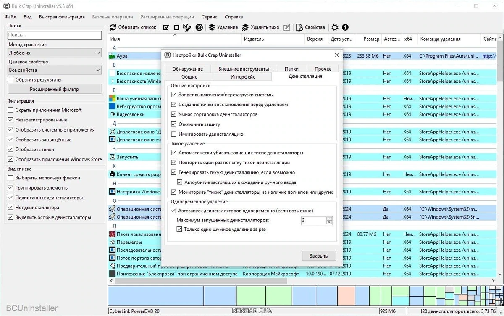Click the icon of Веб-средство просмотра row
This screenshot has width=504, height=316.
pos(112,106)
